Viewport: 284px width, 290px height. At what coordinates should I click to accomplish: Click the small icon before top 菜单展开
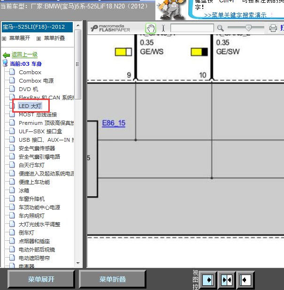(x=4, y=38)
